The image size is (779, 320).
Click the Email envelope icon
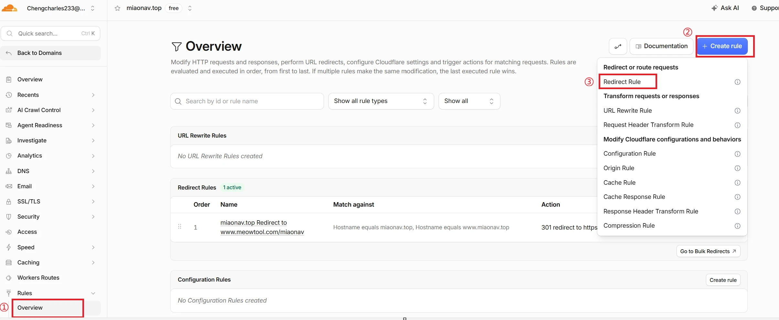pos(9,186)
